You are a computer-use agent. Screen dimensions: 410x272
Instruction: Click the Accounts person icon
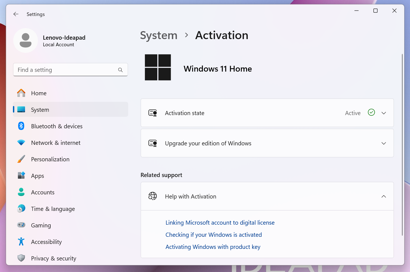click(21, 192)
